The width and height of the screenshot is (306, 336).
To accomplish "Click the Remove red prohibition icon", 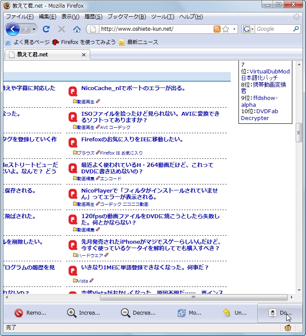I will click(19, 313).
